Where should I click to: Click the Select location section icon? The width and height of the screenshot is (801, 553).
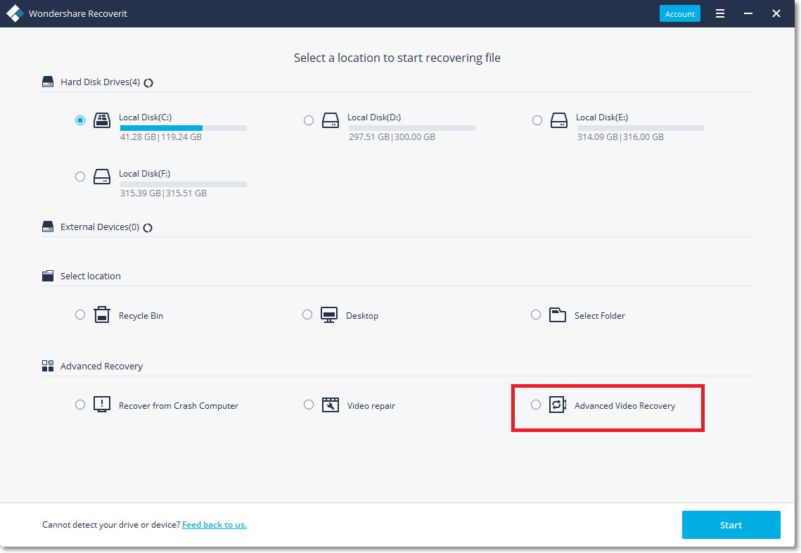[48, 276]
